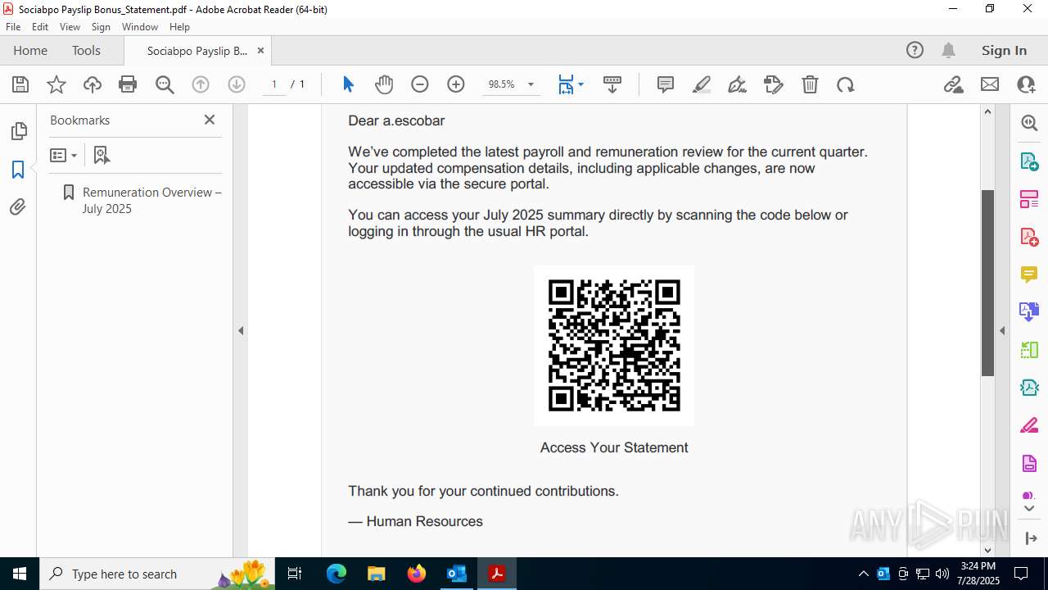This screenshot has width=1048, height=590.
Task: Open the Create PDF tool in right pane
Action: click(x=1029, y=237)
